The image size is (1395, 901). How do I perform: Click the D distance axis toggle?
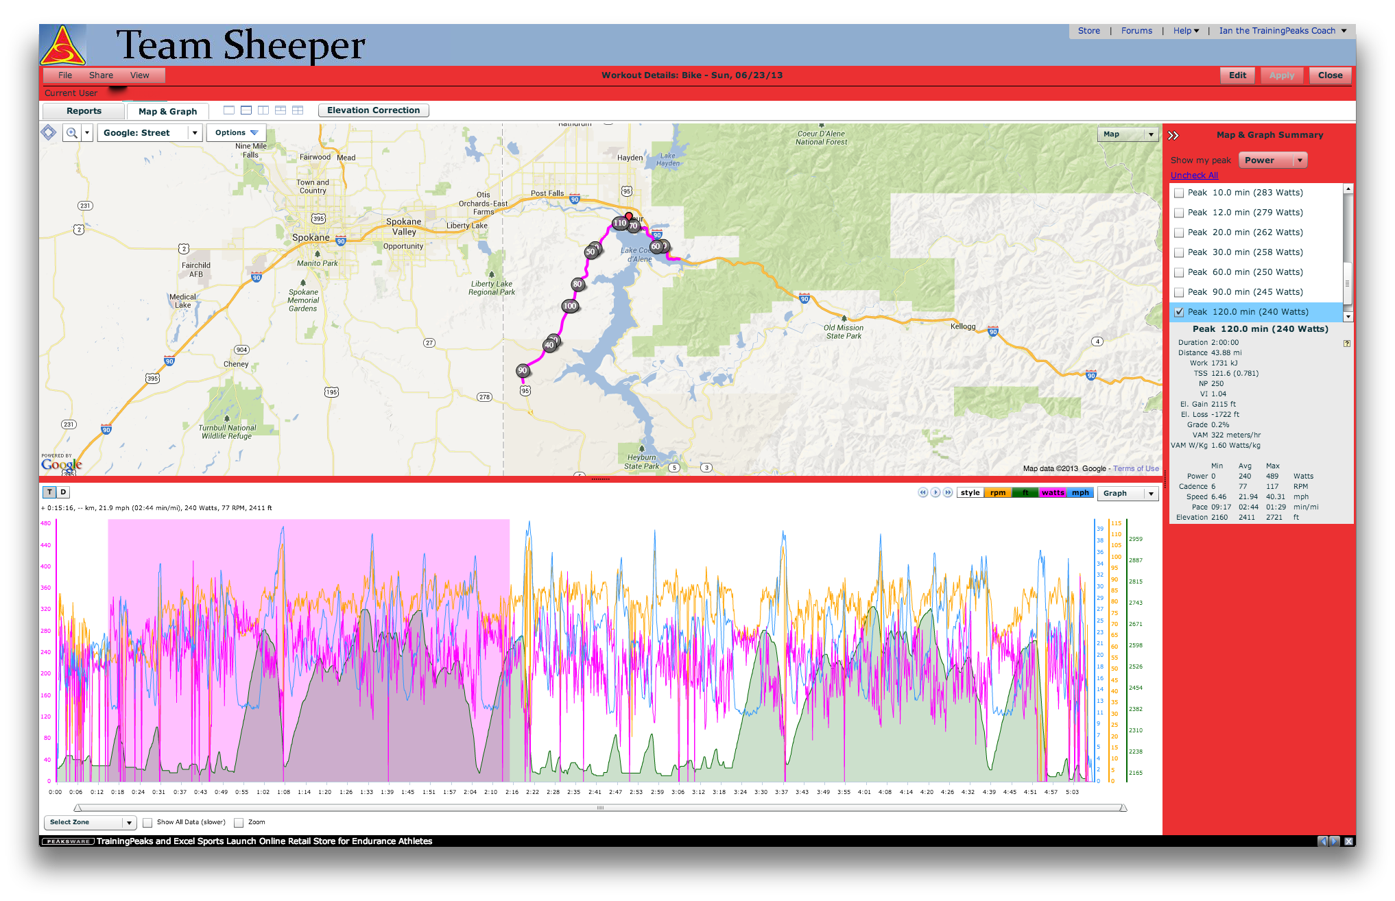(63, 492)
